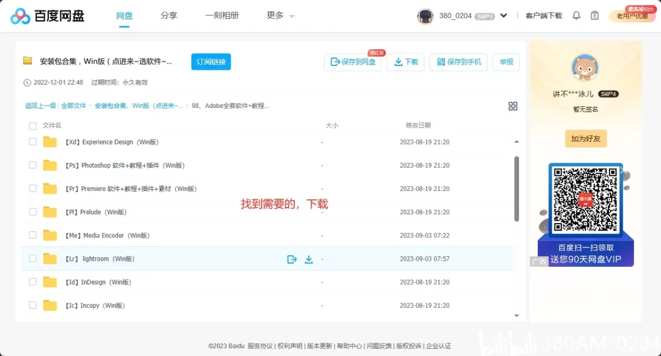
Task: Sort by the 修改日期 column header
Action: click(x=418, y=125)
